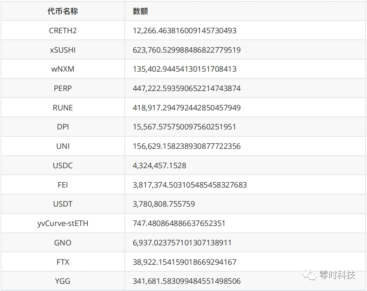
Task: Select the CRETH2 token name cell
Action: (63, 30)
